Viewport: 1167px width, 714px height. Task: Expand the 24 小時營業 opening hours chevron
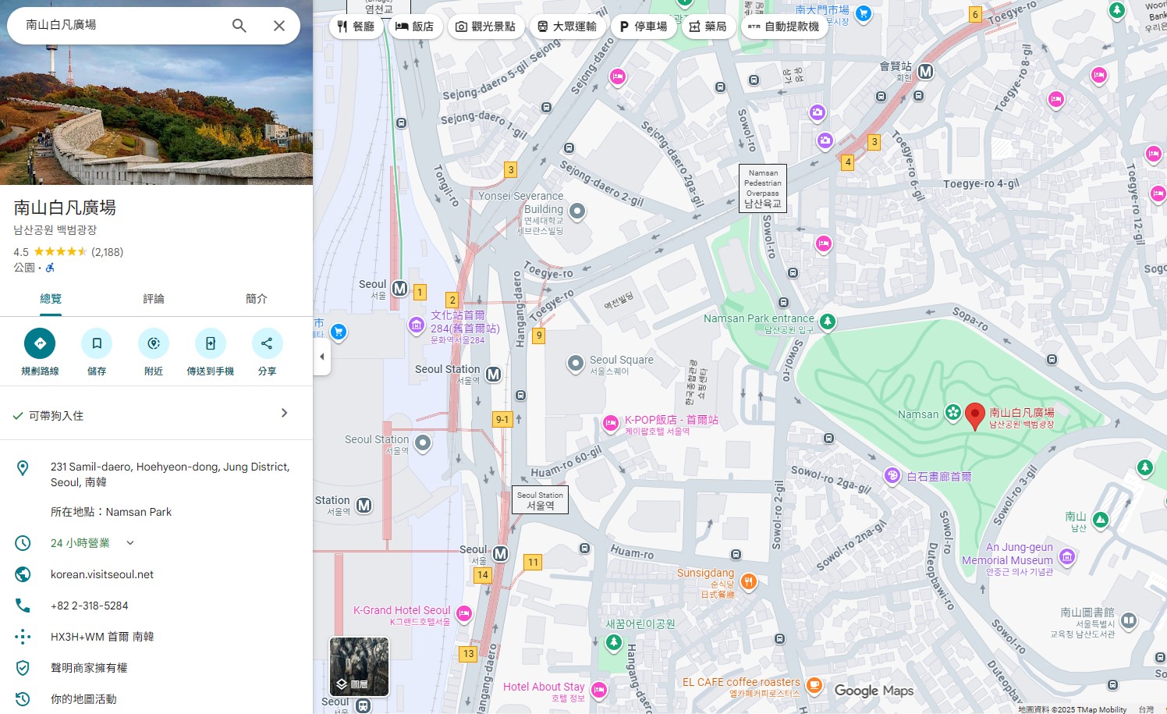pyautogui.click(x=129, y=542)
